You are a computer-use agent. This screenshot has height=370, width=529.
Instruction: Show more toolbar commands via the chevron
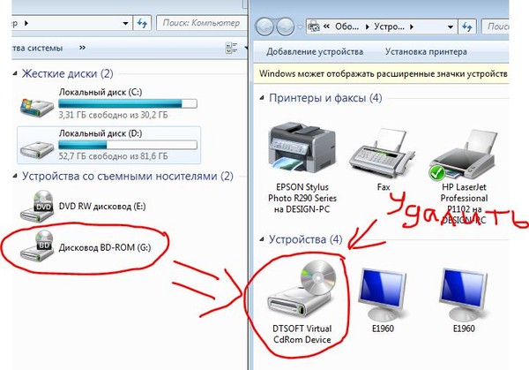click(82, 48)
